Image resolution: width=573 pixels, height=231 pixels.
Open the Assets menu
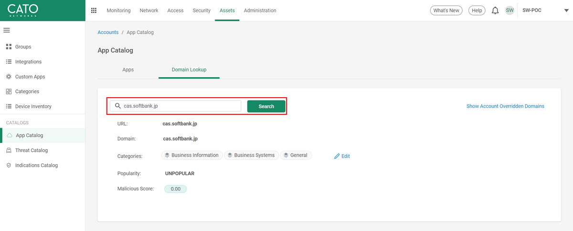pos(227,10)
